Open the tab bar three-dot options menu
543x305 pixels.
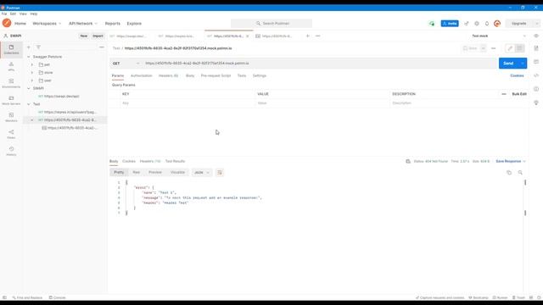pos(318,36)
